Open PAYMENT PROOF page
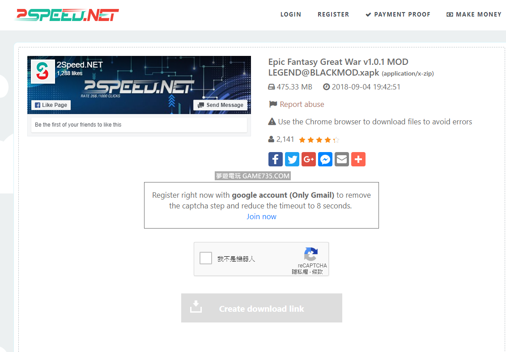Screen dimensions: 506x352 tap(398, 14)
